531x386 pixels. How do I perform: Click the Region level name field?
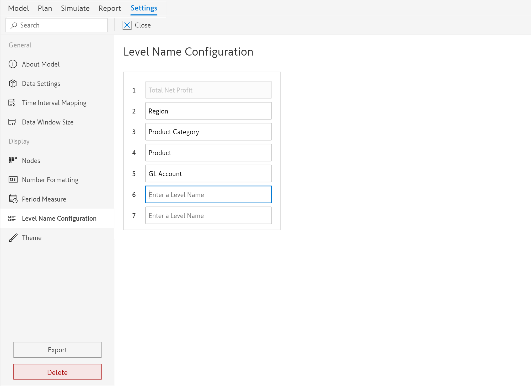coord(208,111)
